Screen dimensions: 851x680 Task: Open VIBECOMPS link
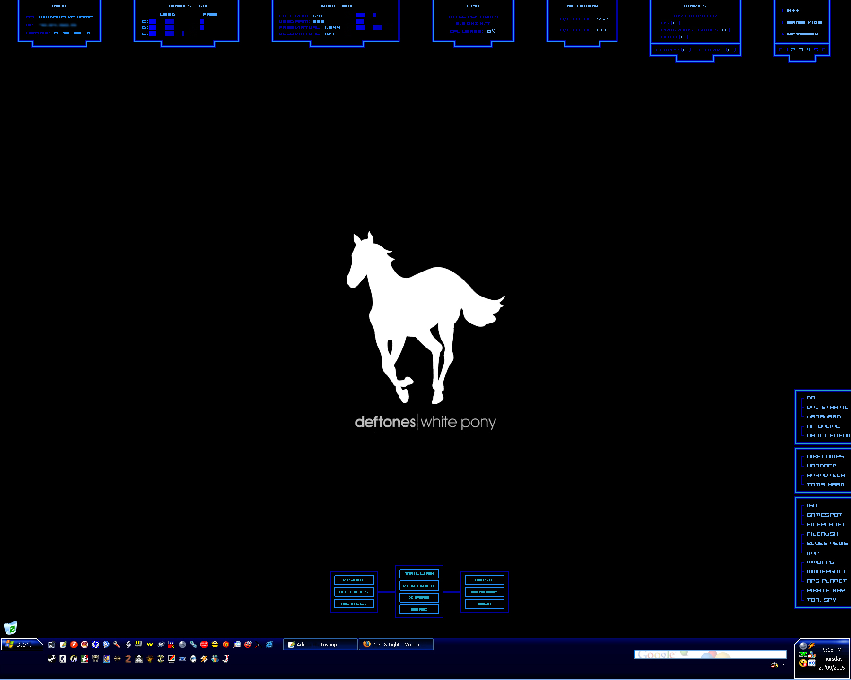click(x=825, y=457)
